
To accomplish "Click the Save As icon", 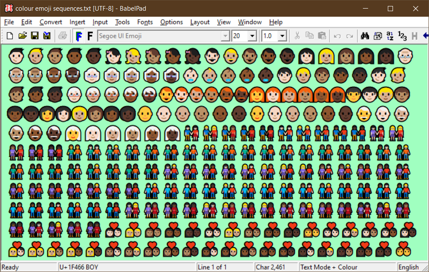I will click(47, 36).
